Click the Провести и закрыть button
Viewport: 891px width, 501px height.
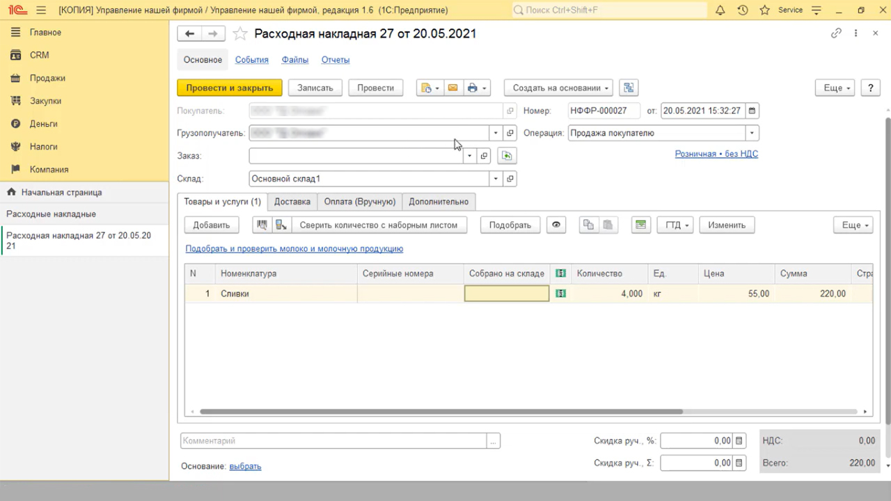click(x=230, y=88)
